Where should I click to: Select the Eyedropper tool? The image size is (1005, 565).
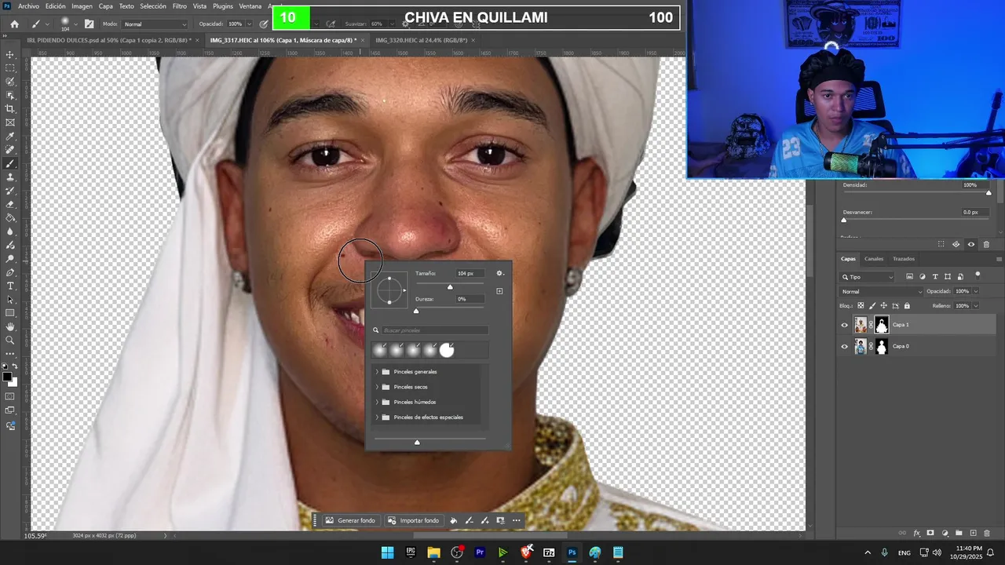10,137
